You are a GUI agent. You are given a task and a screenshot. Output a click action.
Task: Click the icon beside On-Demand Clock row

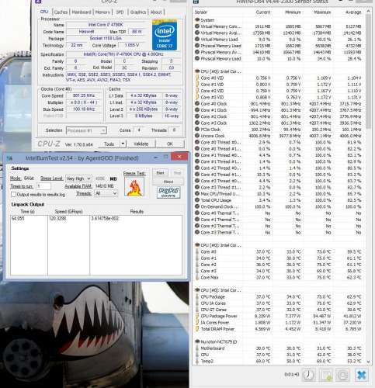197,206
